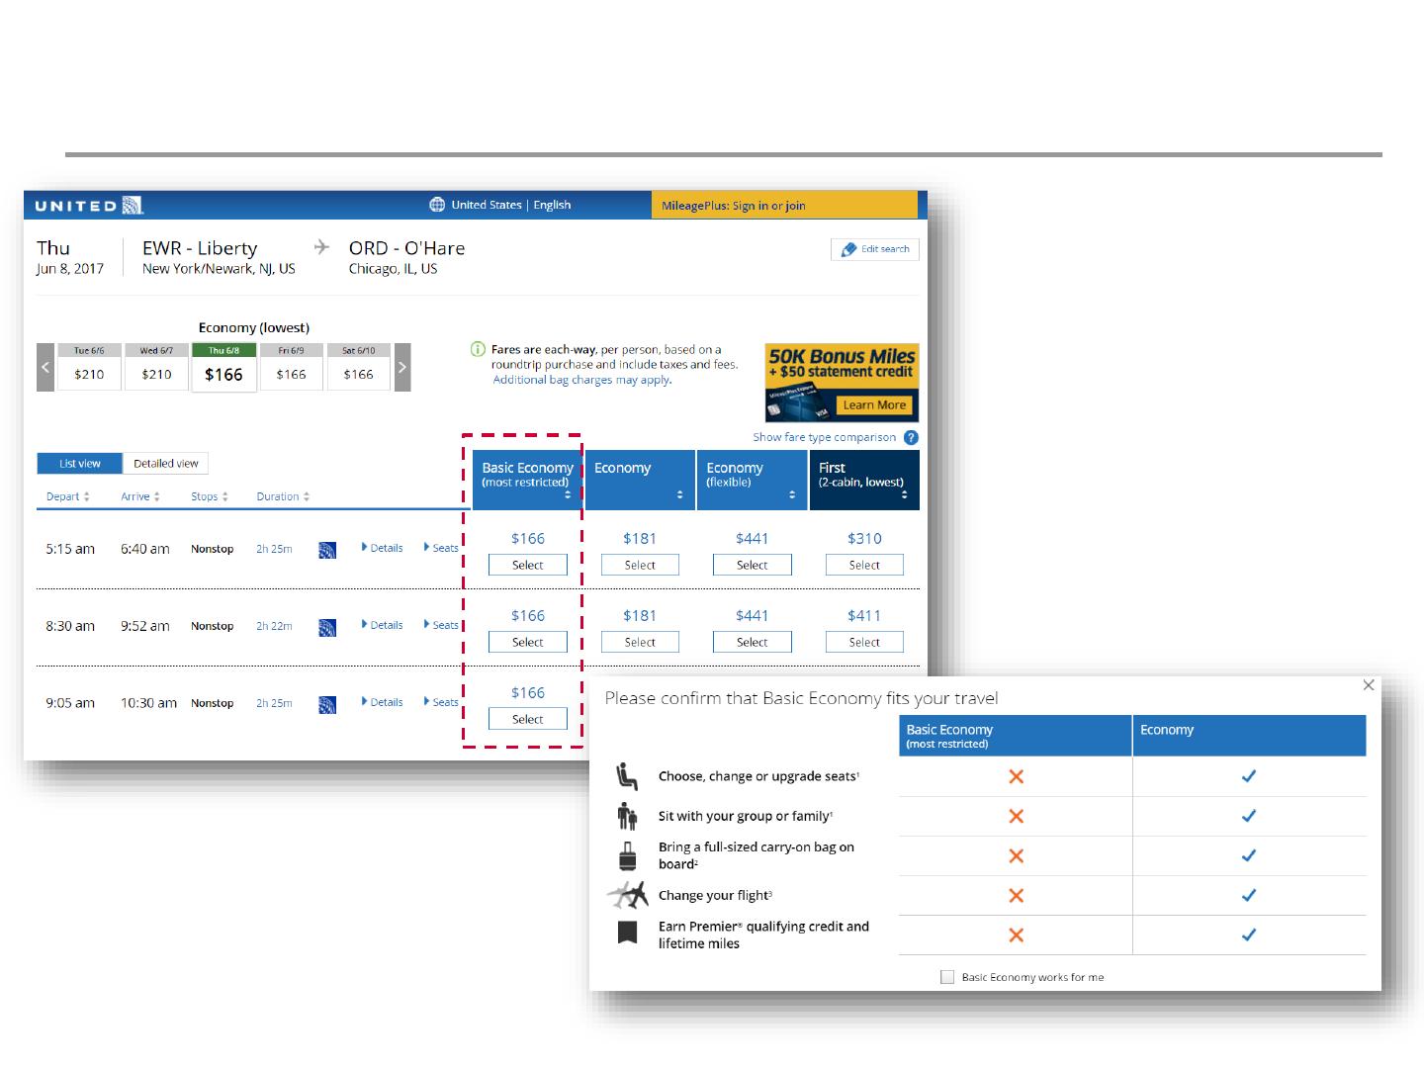Click the Nonstop label on the 8:30 am flight
This screenshot has height=1068, width=1424.
click(x=212, y=626)
